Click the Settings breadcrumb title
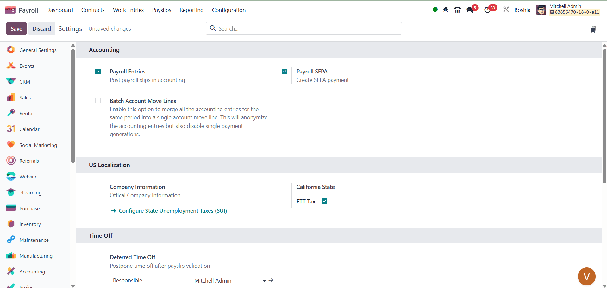Image resolution: width=607 pixels, height=288 pixels. (x=70, y=29)
